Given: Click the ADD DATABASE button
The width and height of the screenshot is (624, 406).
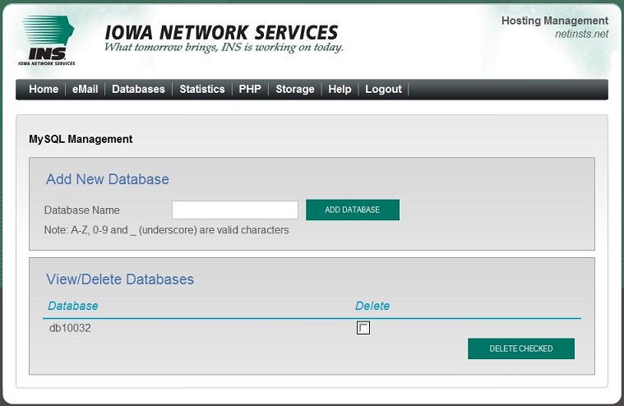Looking at the screenshot, I should [353, 210].
